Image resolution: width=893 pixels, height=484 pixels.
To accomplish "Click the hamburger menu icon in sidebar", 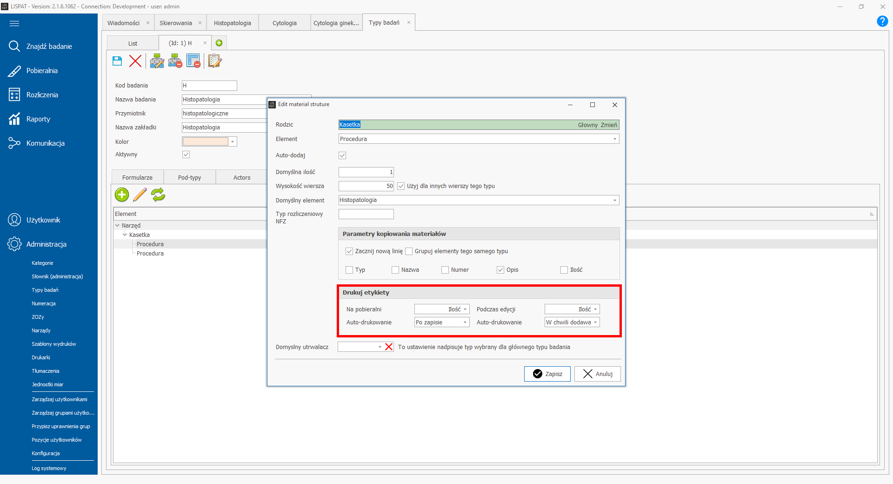I will pyautogui.click(x=14, y=23).
